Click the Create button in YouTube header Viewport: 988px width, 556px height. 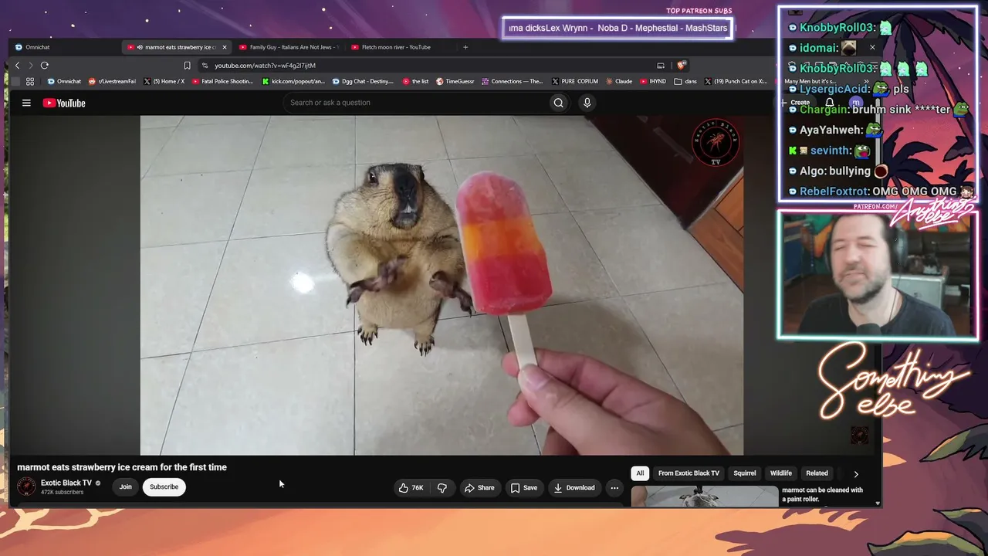point(797,103)
